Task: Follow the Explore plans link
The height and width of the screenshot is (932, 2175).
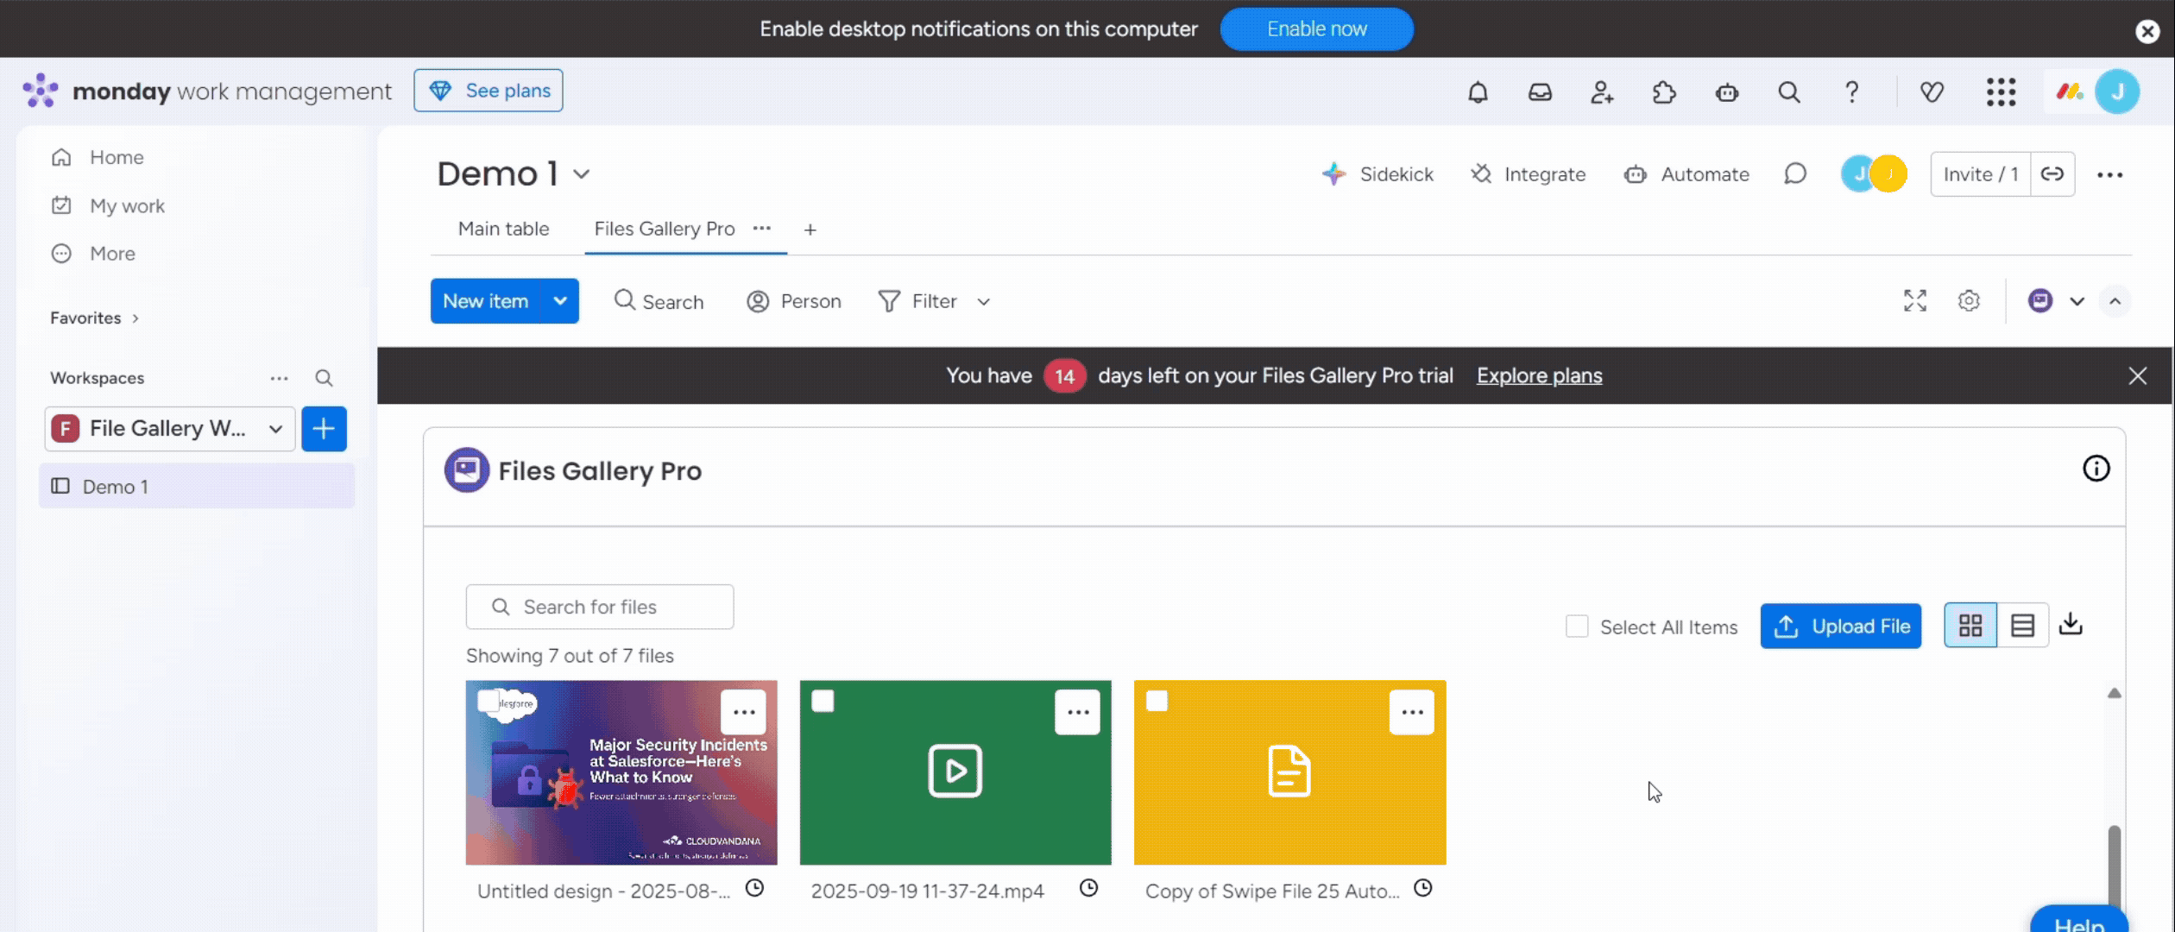Action: [x=1539, y=375]
